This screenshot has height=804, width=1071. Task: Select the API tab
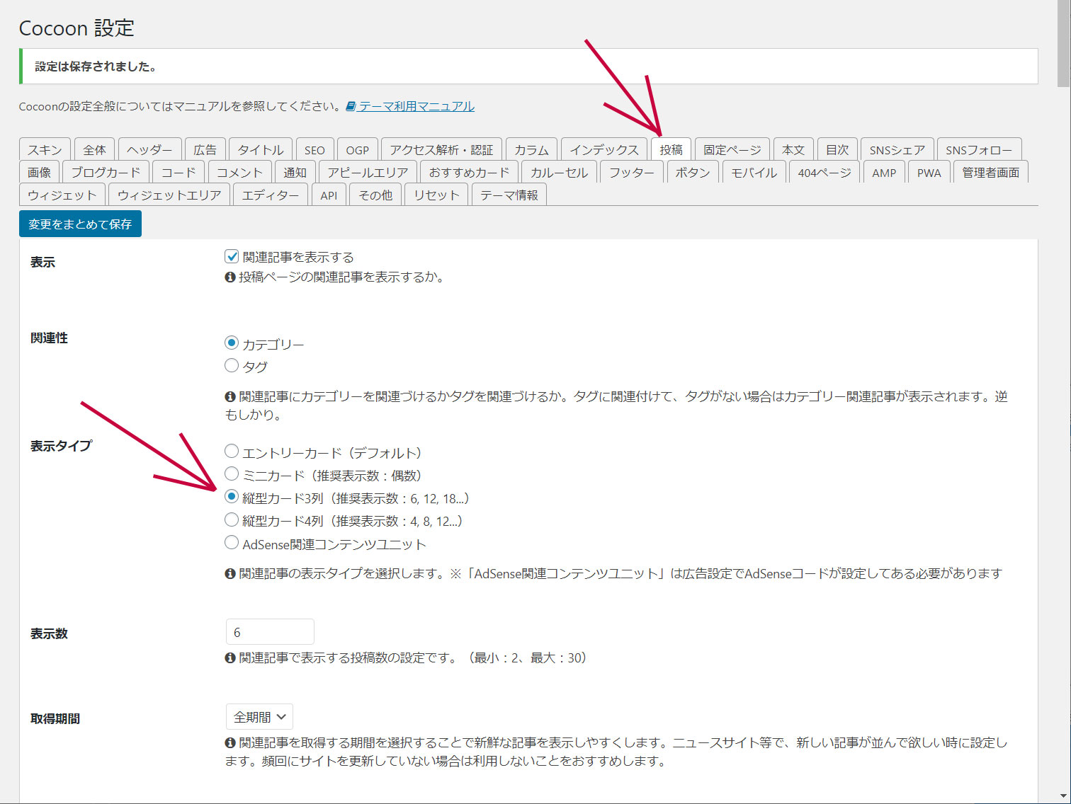[329, 195]
